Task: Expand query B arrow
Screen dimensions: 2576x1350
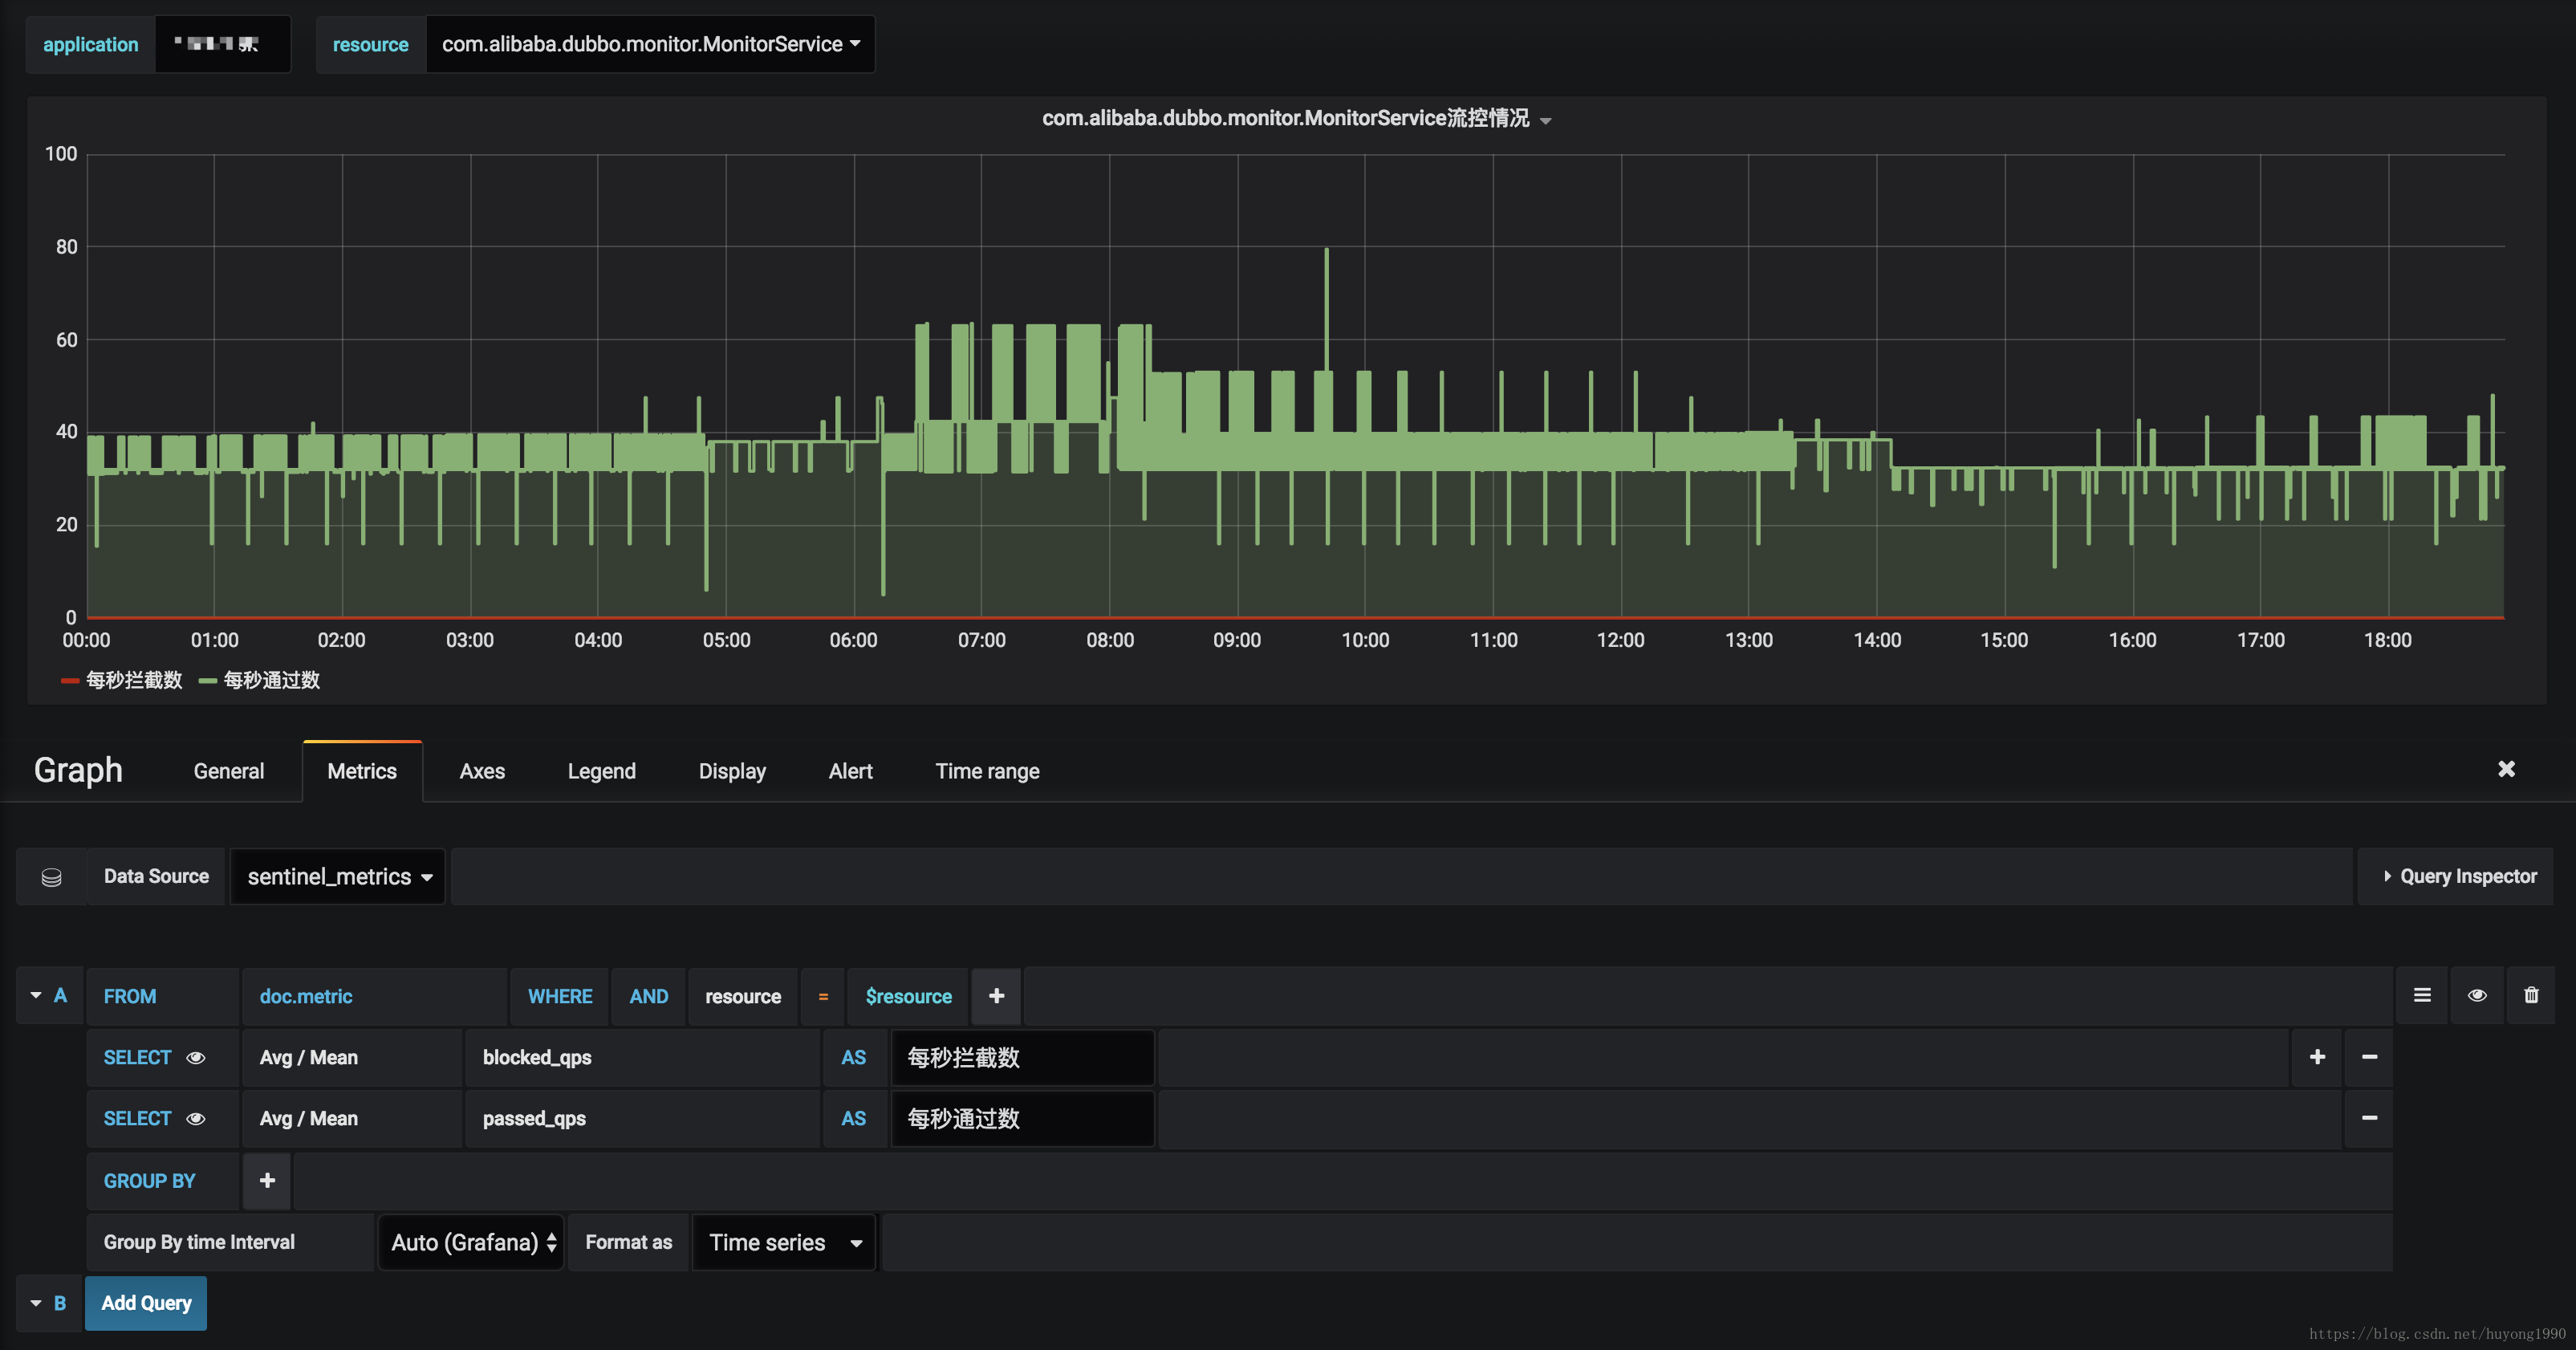Action: point(36,1303)
